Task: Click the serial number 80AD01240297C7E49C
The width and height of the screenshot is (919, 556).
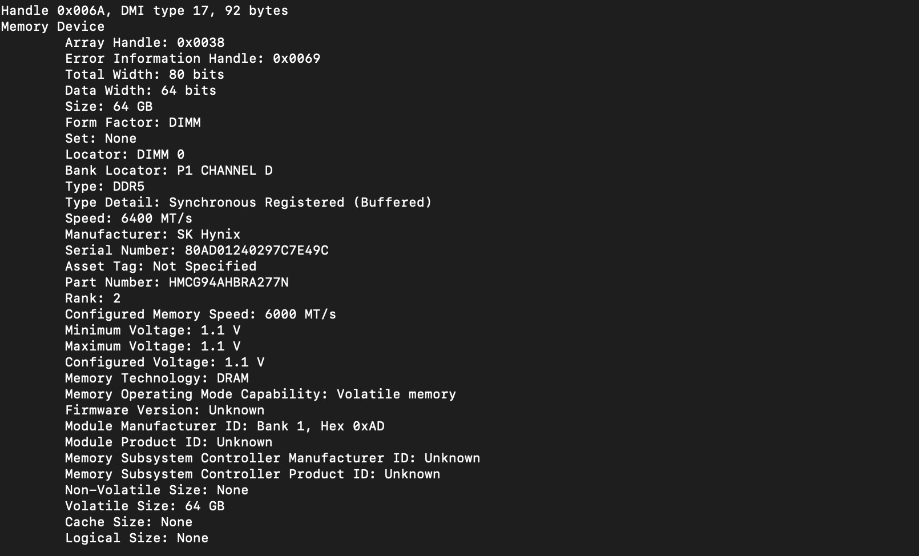Action: tap(256, 251)
